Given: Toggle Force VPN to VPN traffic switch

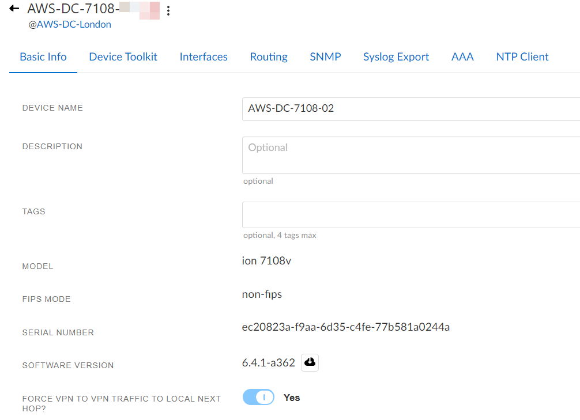Looking at the screenshot, I should 258,398.
